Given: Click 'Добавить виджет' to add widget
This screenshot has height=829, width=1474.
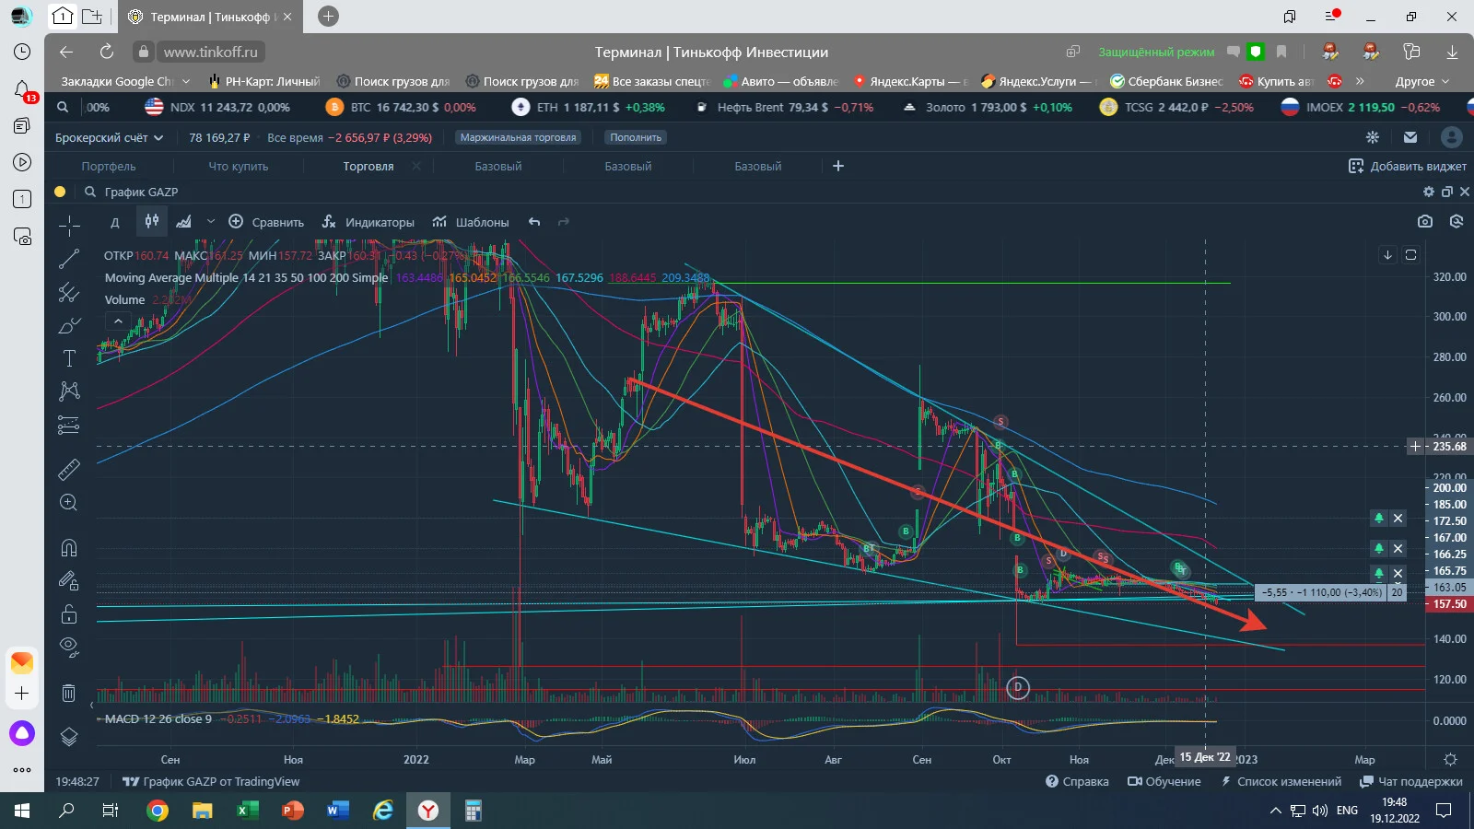Looking at the screenshot, I should [1408, 166].
